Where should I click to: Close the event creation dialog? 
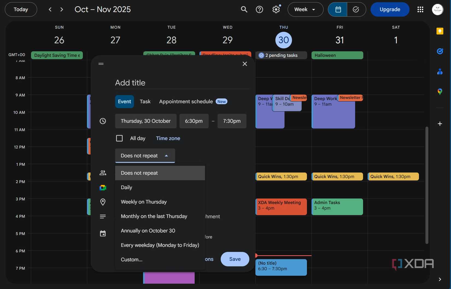(x=245, y=64)
